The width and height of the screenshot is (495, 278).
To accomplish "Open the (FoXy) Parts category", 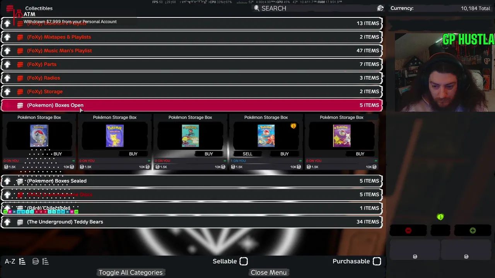I will tap(192, 64).
